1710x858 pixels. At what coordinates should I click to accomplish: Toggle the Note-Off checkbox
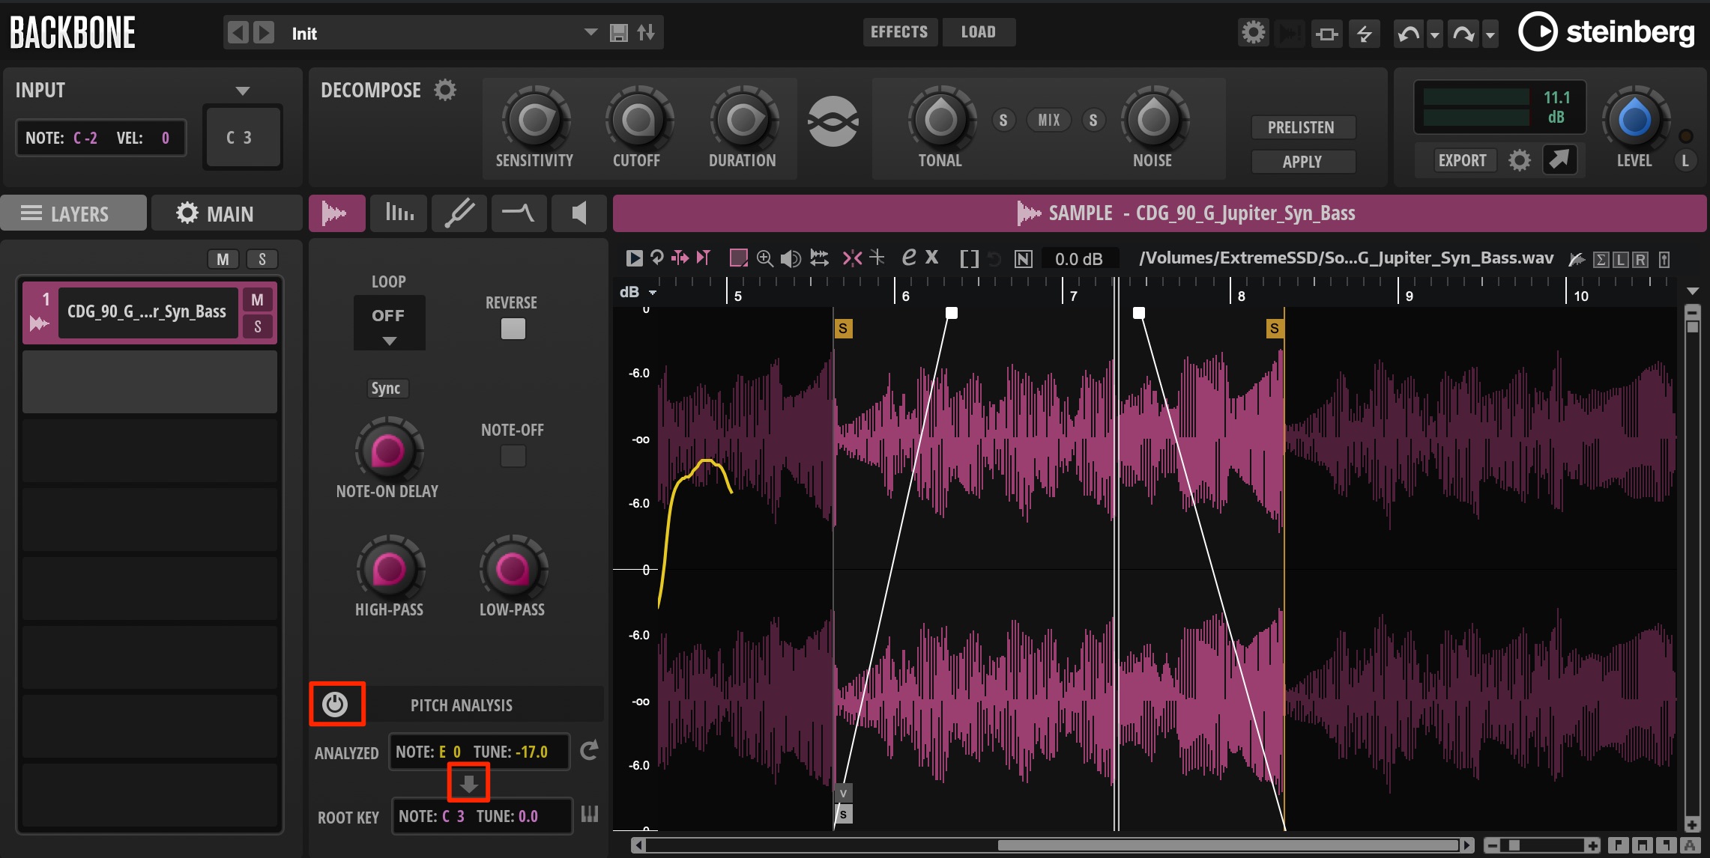click(513, 456)
